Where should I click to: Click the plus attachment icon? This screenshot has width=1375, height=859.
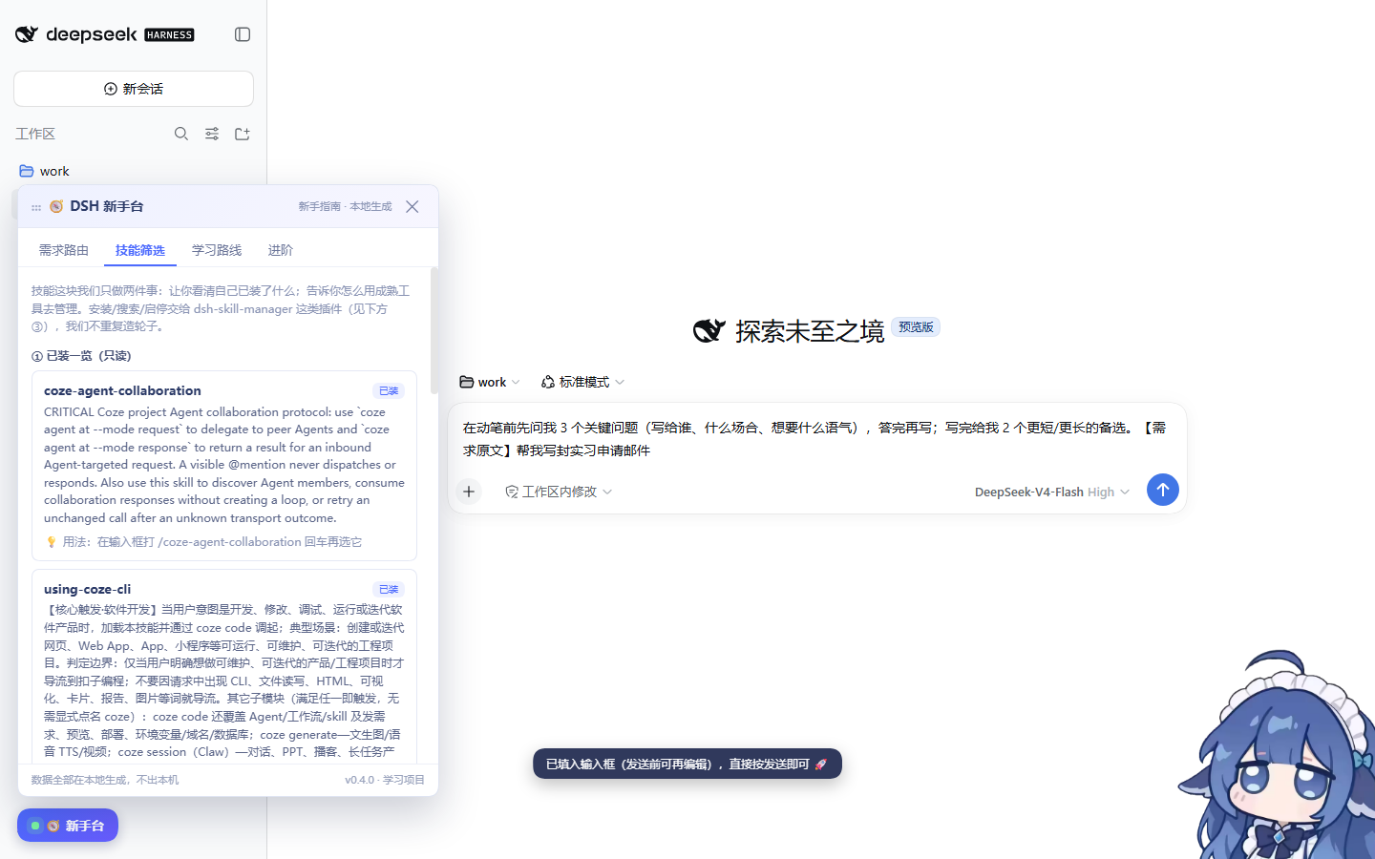pyautogui.click(x=469, y=492)
